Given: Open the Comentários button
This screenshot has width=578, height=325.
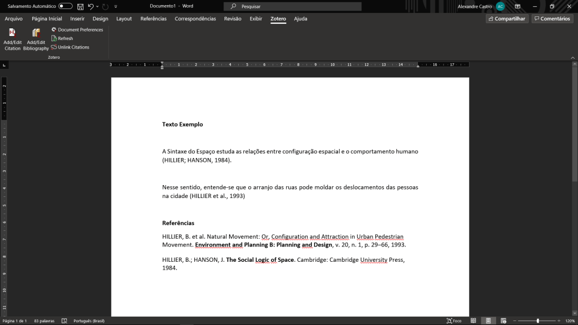Looking at the screenshot, I should [x=551, y=19].
